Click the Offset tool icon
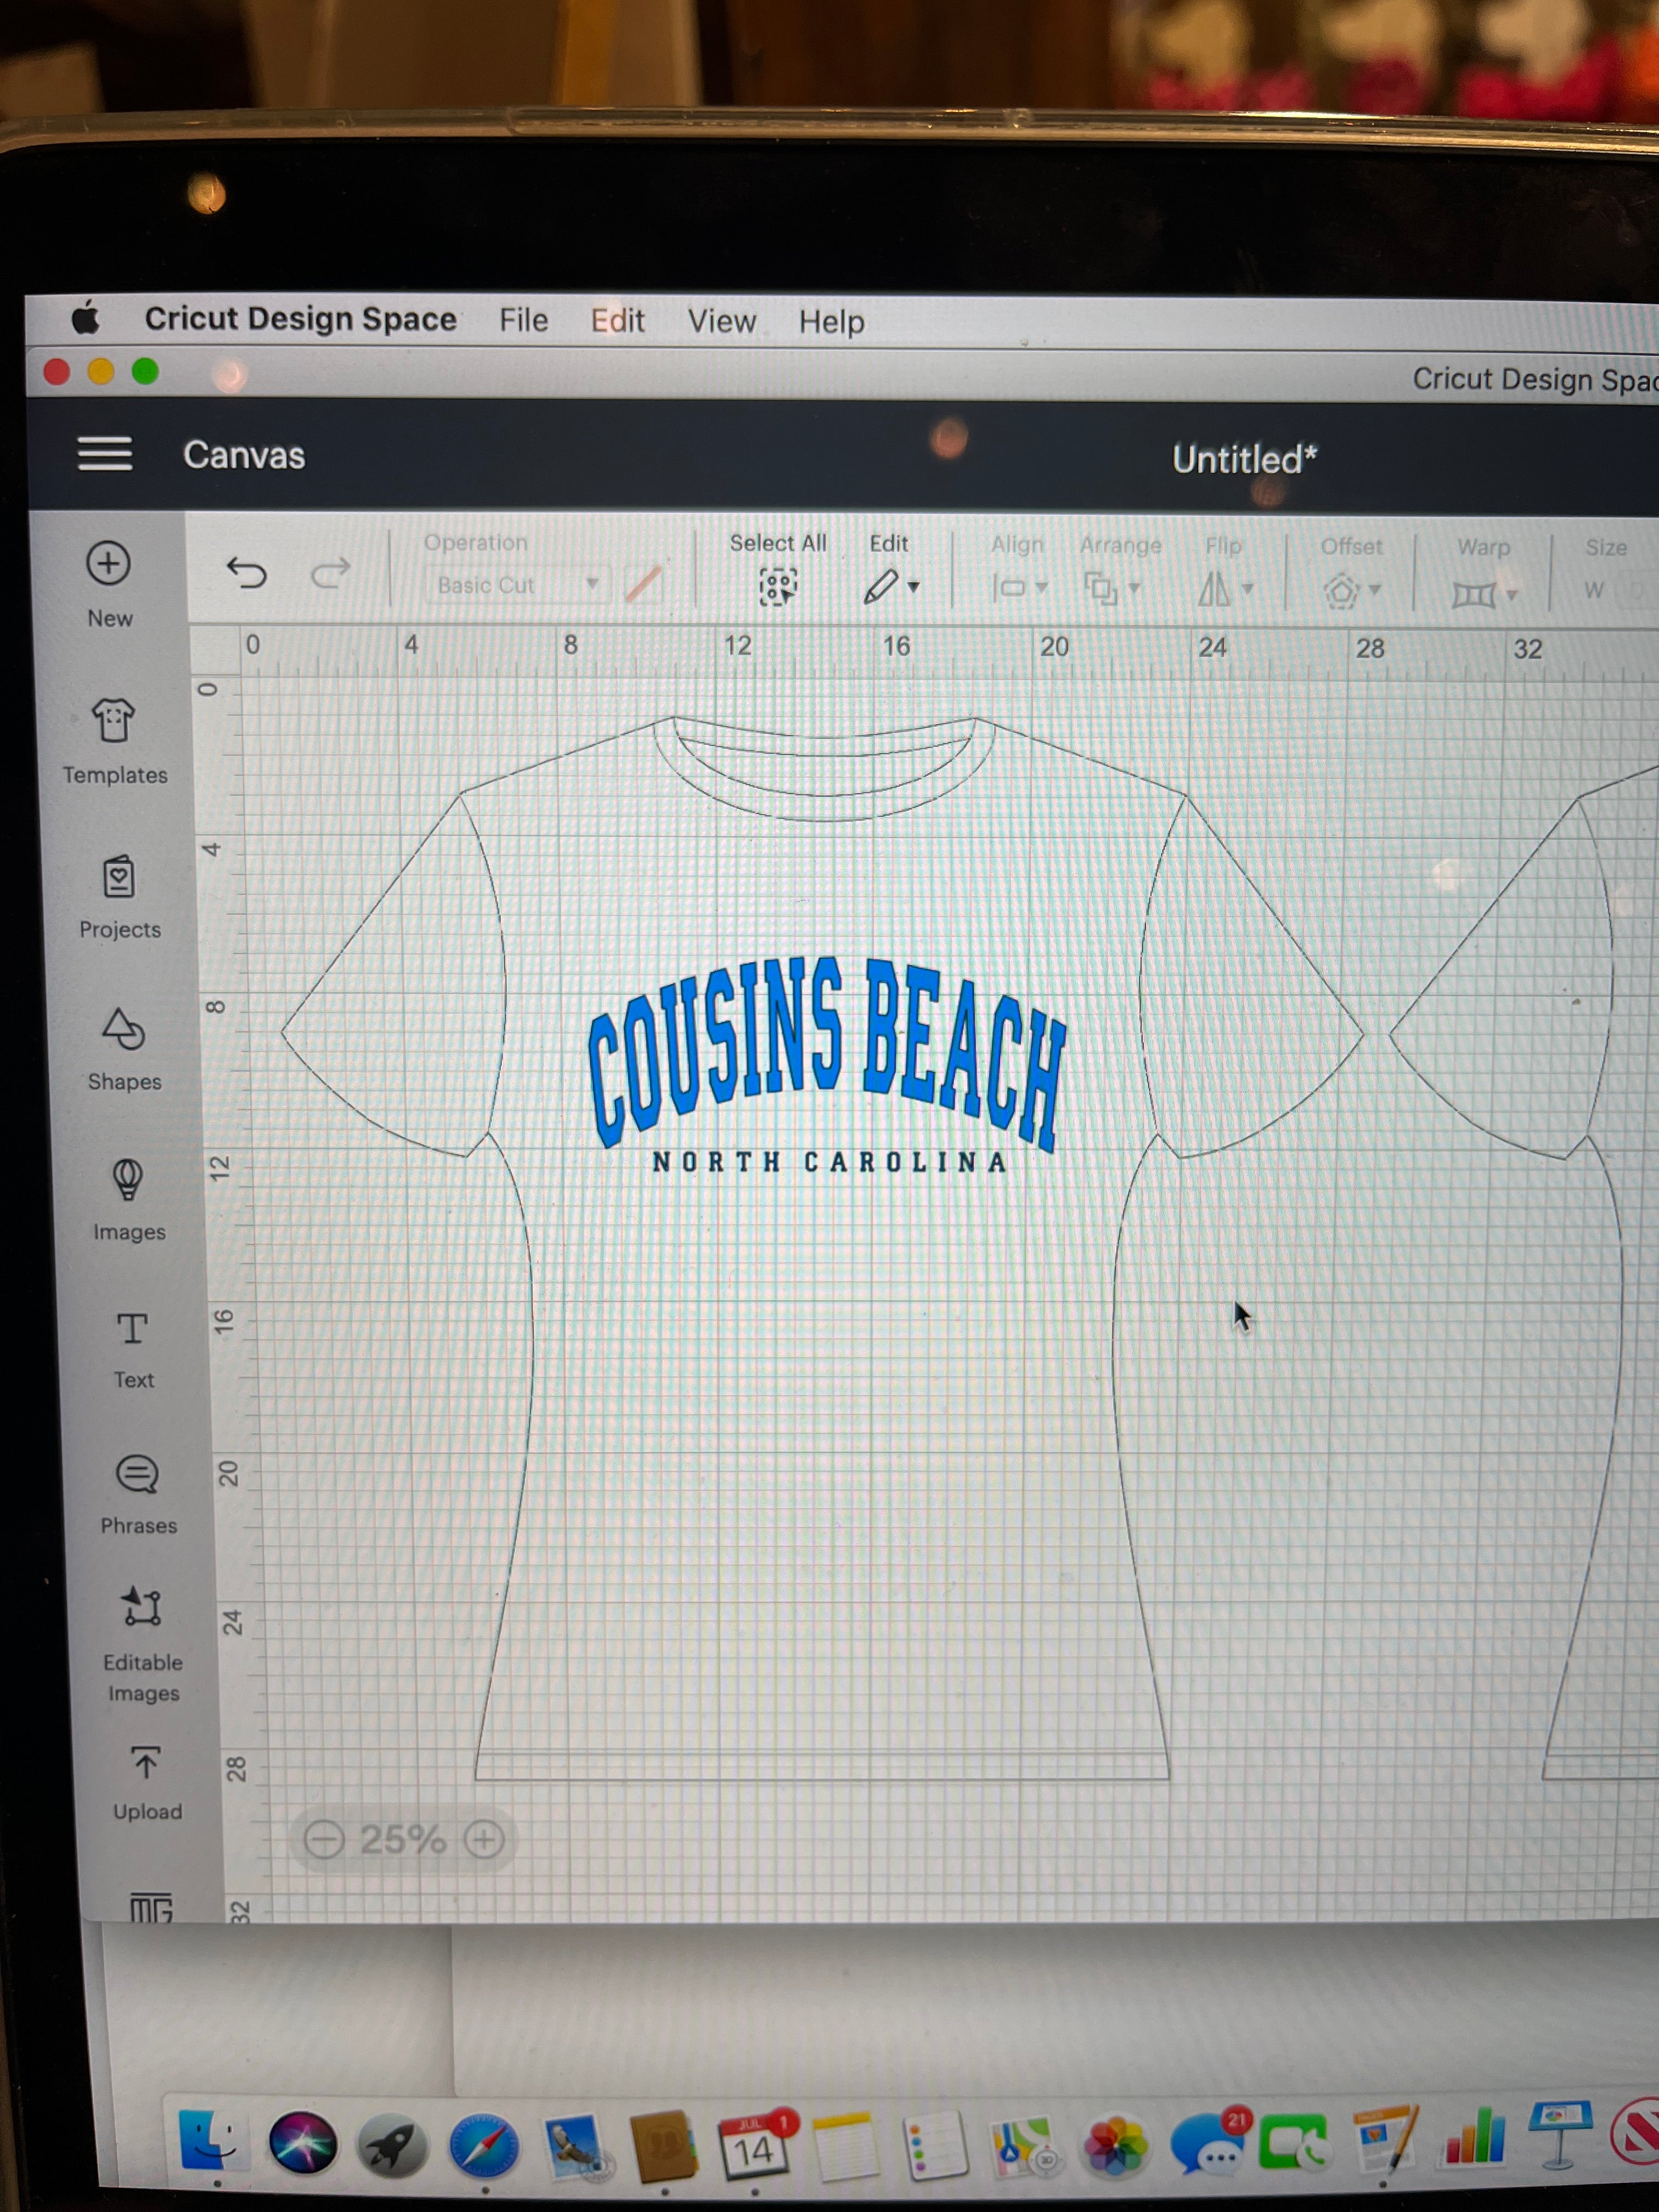1659x2212 pixels. coord(1341,592)
